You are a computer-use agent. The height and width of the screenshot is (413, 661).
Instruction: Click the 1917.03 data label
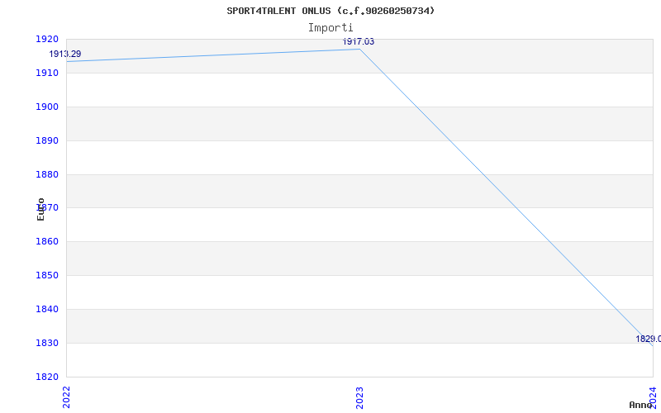pyautogui.click(x=359, y=42)
